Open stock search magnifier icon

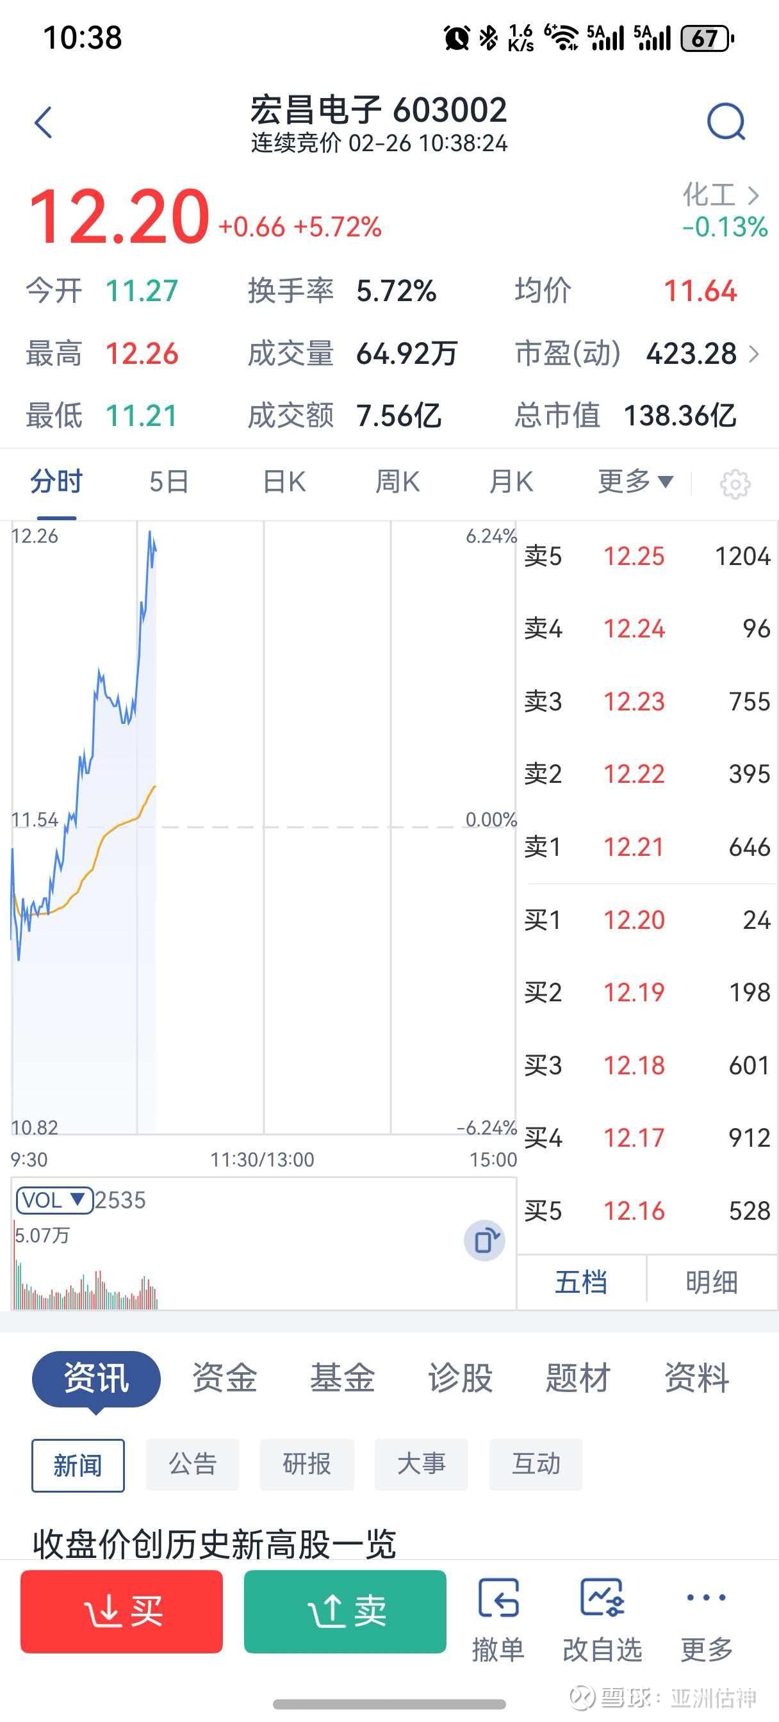point(725,122)
